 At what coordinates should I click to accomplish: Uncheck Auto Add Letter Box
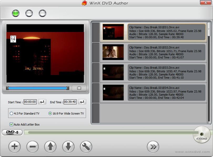25,124
